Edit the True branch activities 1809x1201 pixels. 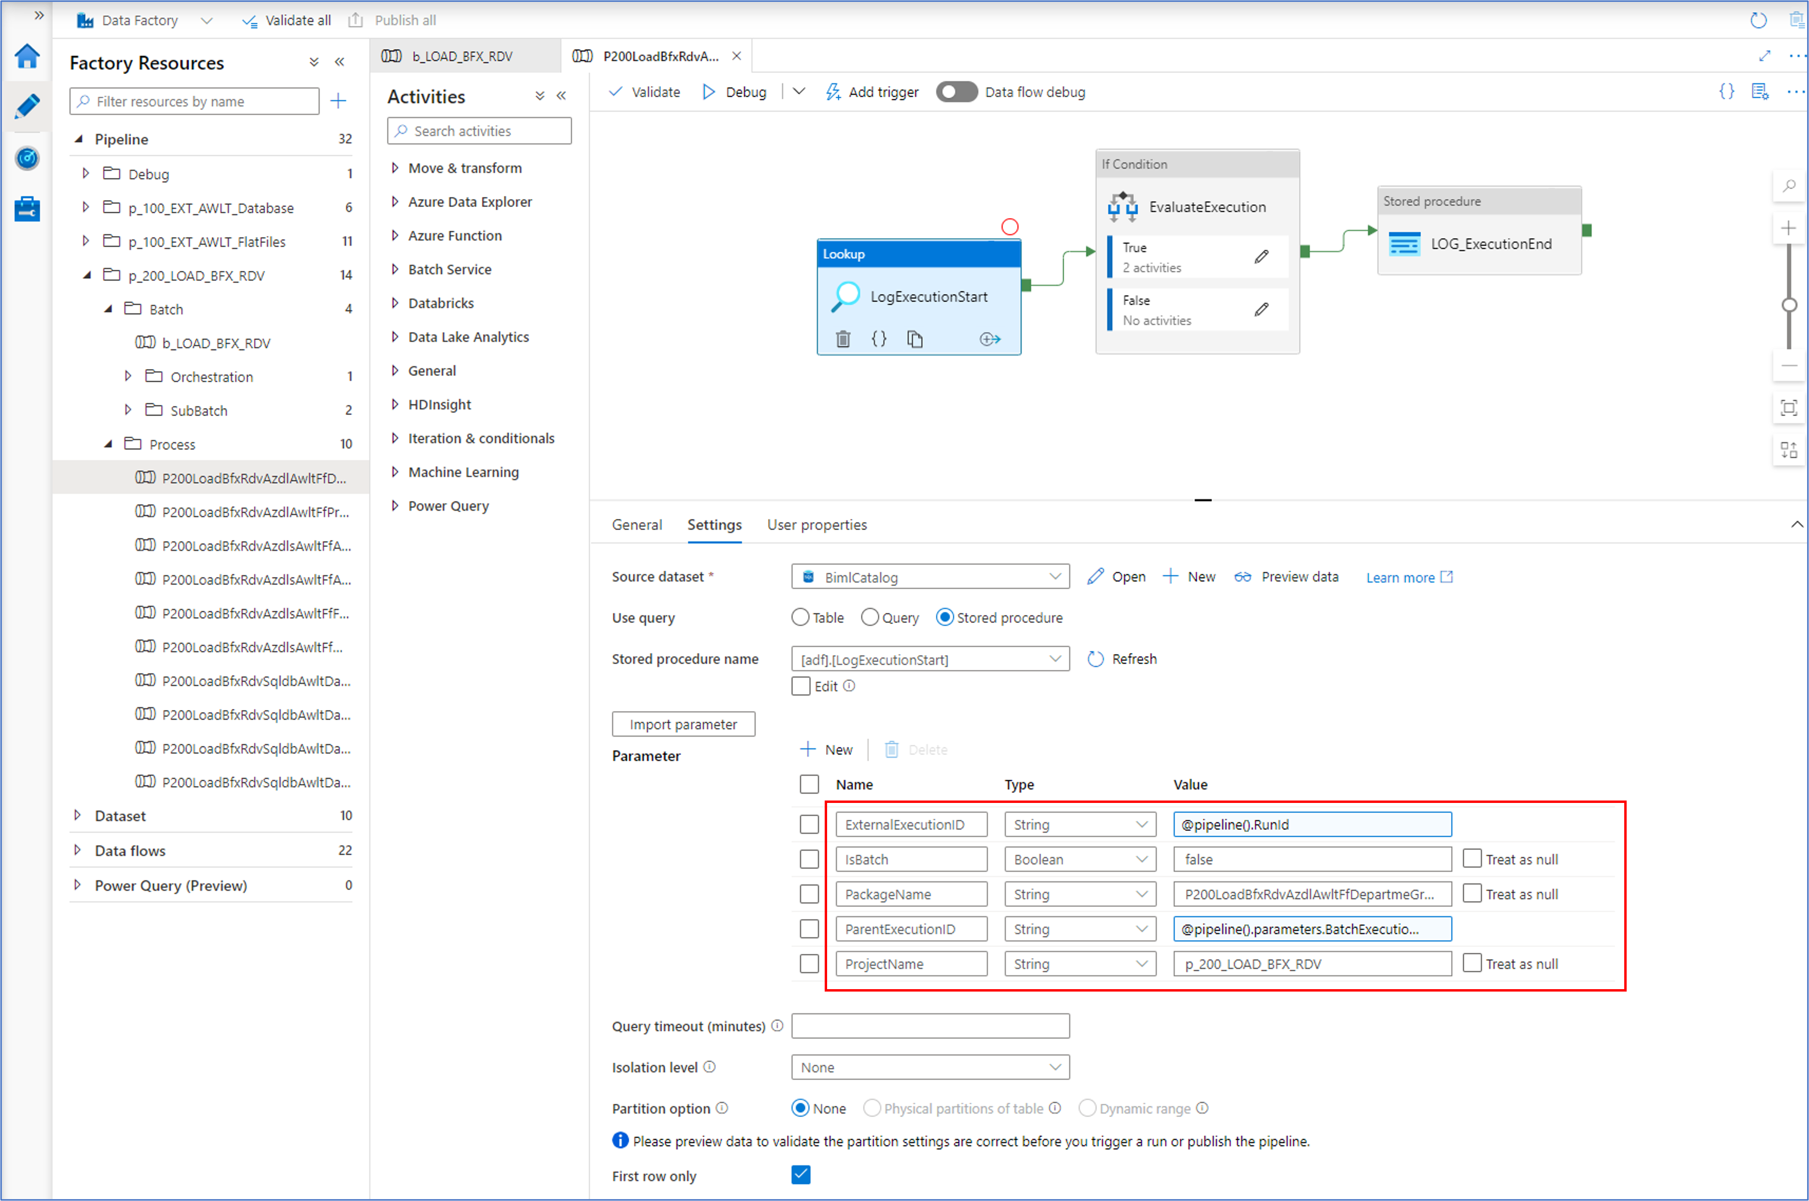(x=1261, y=256)
